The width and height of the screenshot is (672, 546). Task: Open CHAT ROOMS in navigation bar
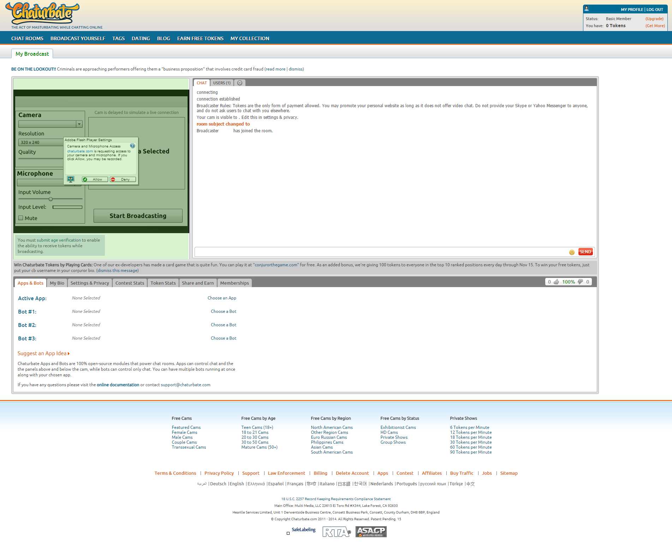click(27, 38)
